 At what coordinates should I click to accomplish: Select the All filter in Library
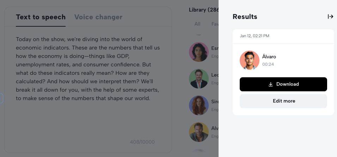pos(197,24)
